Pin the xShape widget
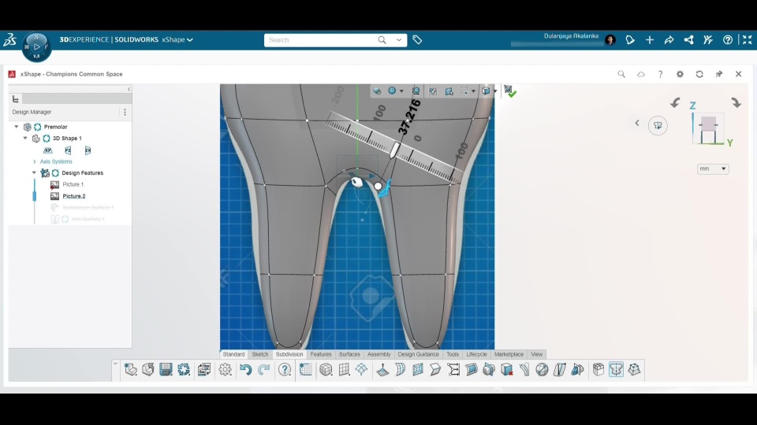Screen dimensions: 757x425 (x=719, y=74)
